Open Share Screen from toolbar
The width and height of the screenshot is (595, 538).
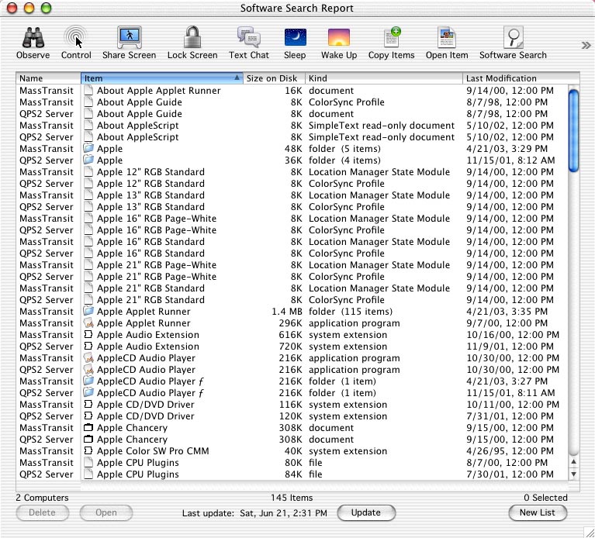click(x=130, y=36)
